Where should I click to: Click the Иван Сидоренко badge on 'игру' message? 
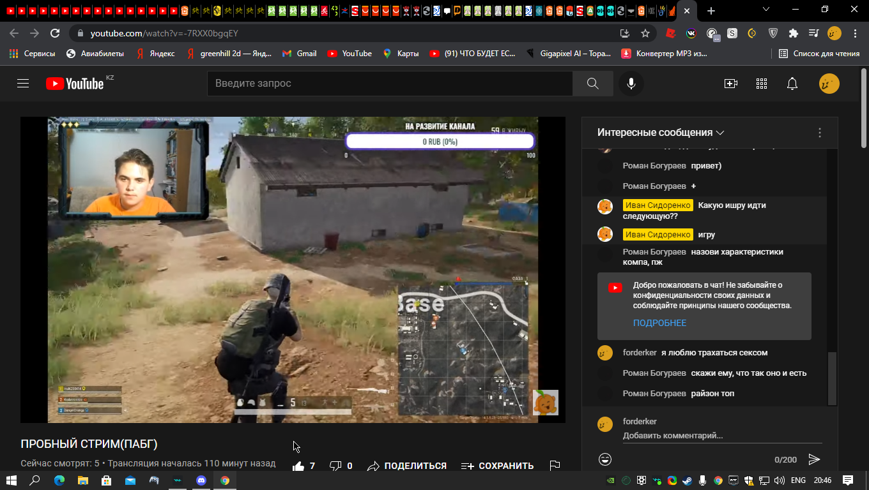(x=658, y=235)
